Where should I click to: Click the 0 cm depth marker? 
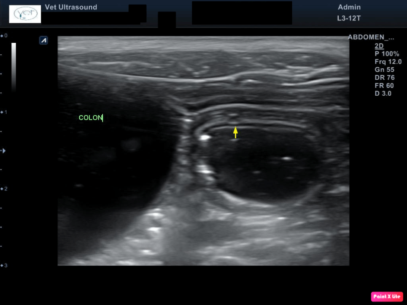click(x=4, y=36)
